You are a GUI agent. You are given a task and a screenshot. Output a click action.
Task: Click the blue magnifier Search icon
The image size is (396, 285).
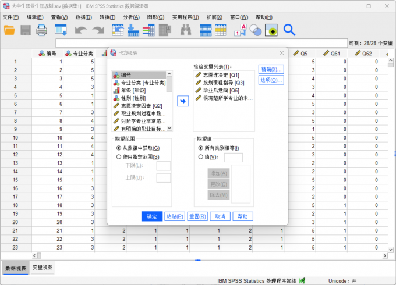pos(289,30)
